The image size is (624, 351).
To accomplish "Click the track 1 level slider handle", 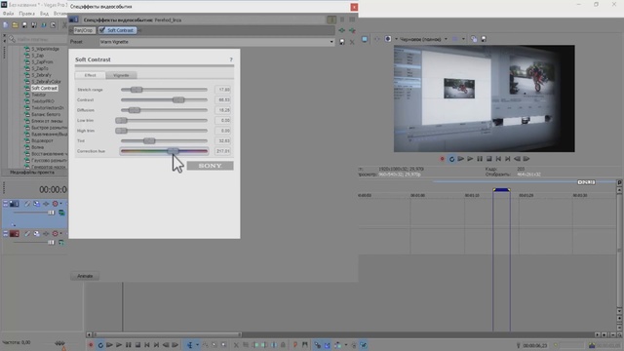I will pyautogui.click(x=51, y=213).
